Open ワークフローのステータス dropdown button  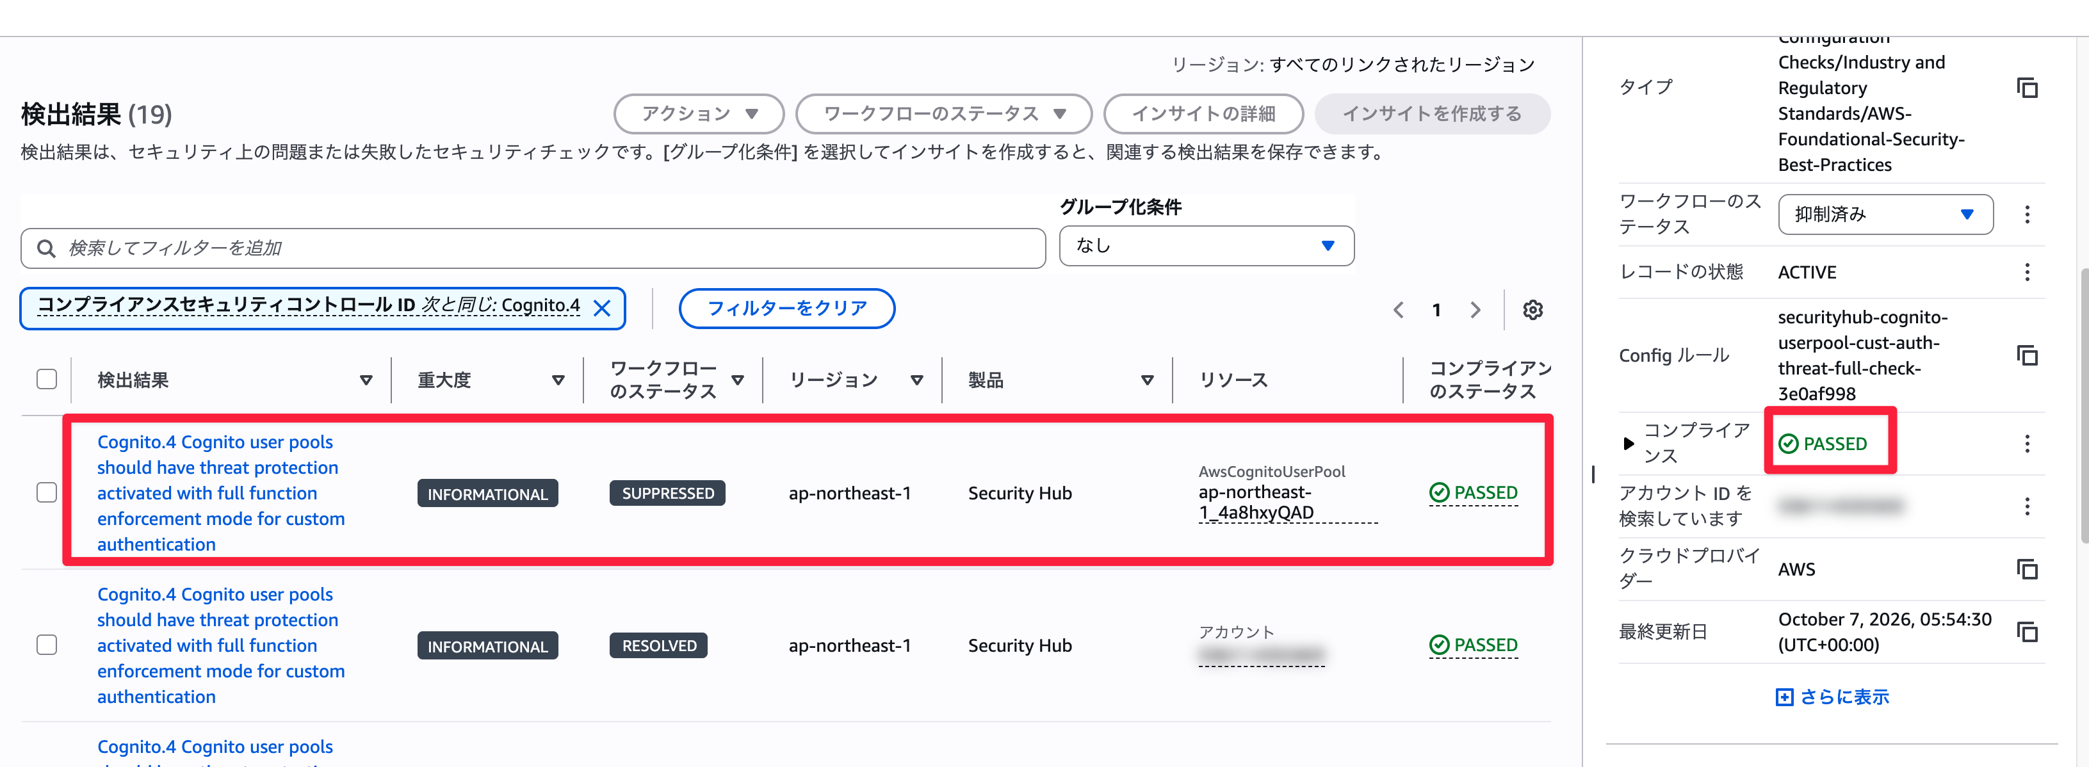(x=944, y=113)
